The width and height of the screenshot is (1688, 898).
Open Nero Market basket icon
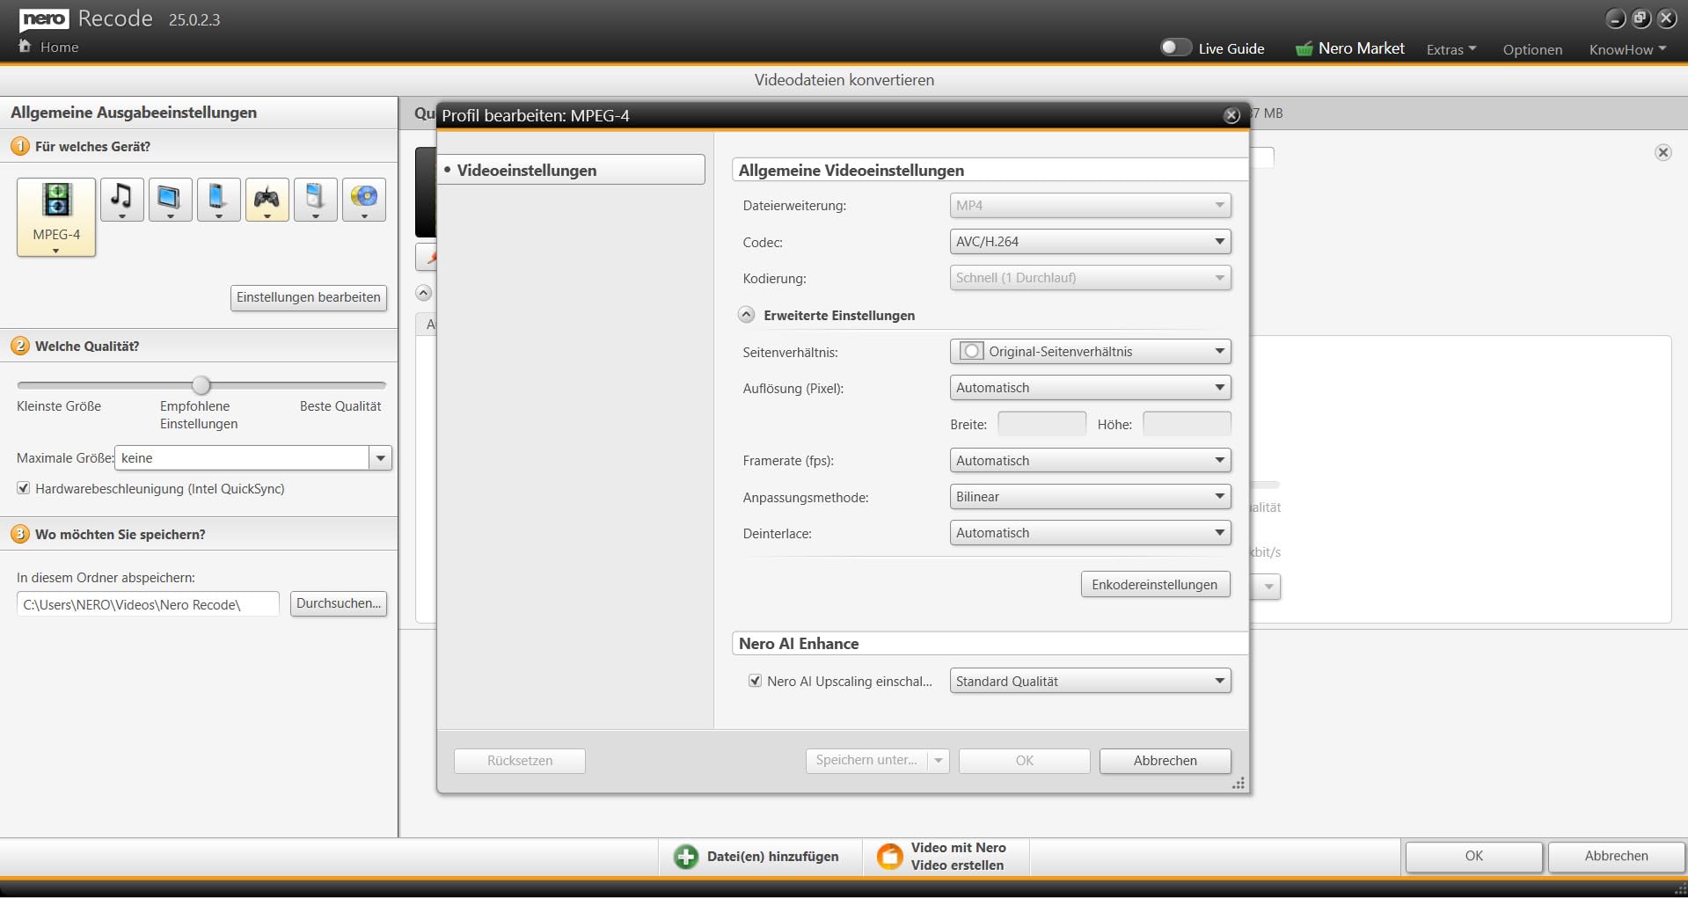[x=1304, y=48]
